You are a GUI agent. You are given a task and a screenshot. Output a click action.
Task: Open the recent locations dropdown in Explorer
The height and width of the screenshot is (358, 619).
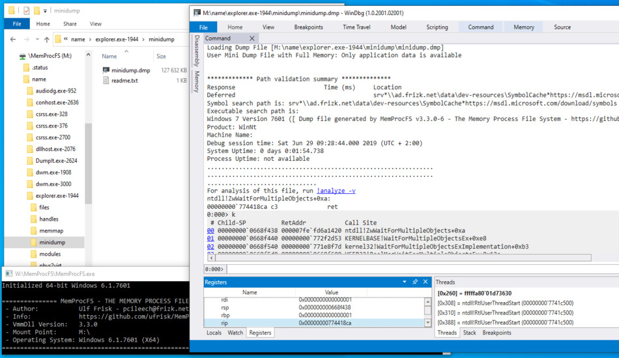[36, 40]
